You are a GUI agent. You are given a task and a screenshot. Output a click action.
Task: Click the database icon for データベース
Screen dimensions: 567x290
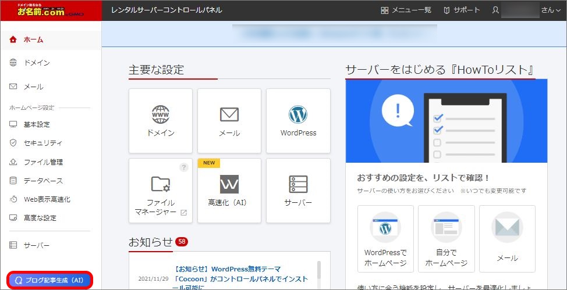[13, 181]
